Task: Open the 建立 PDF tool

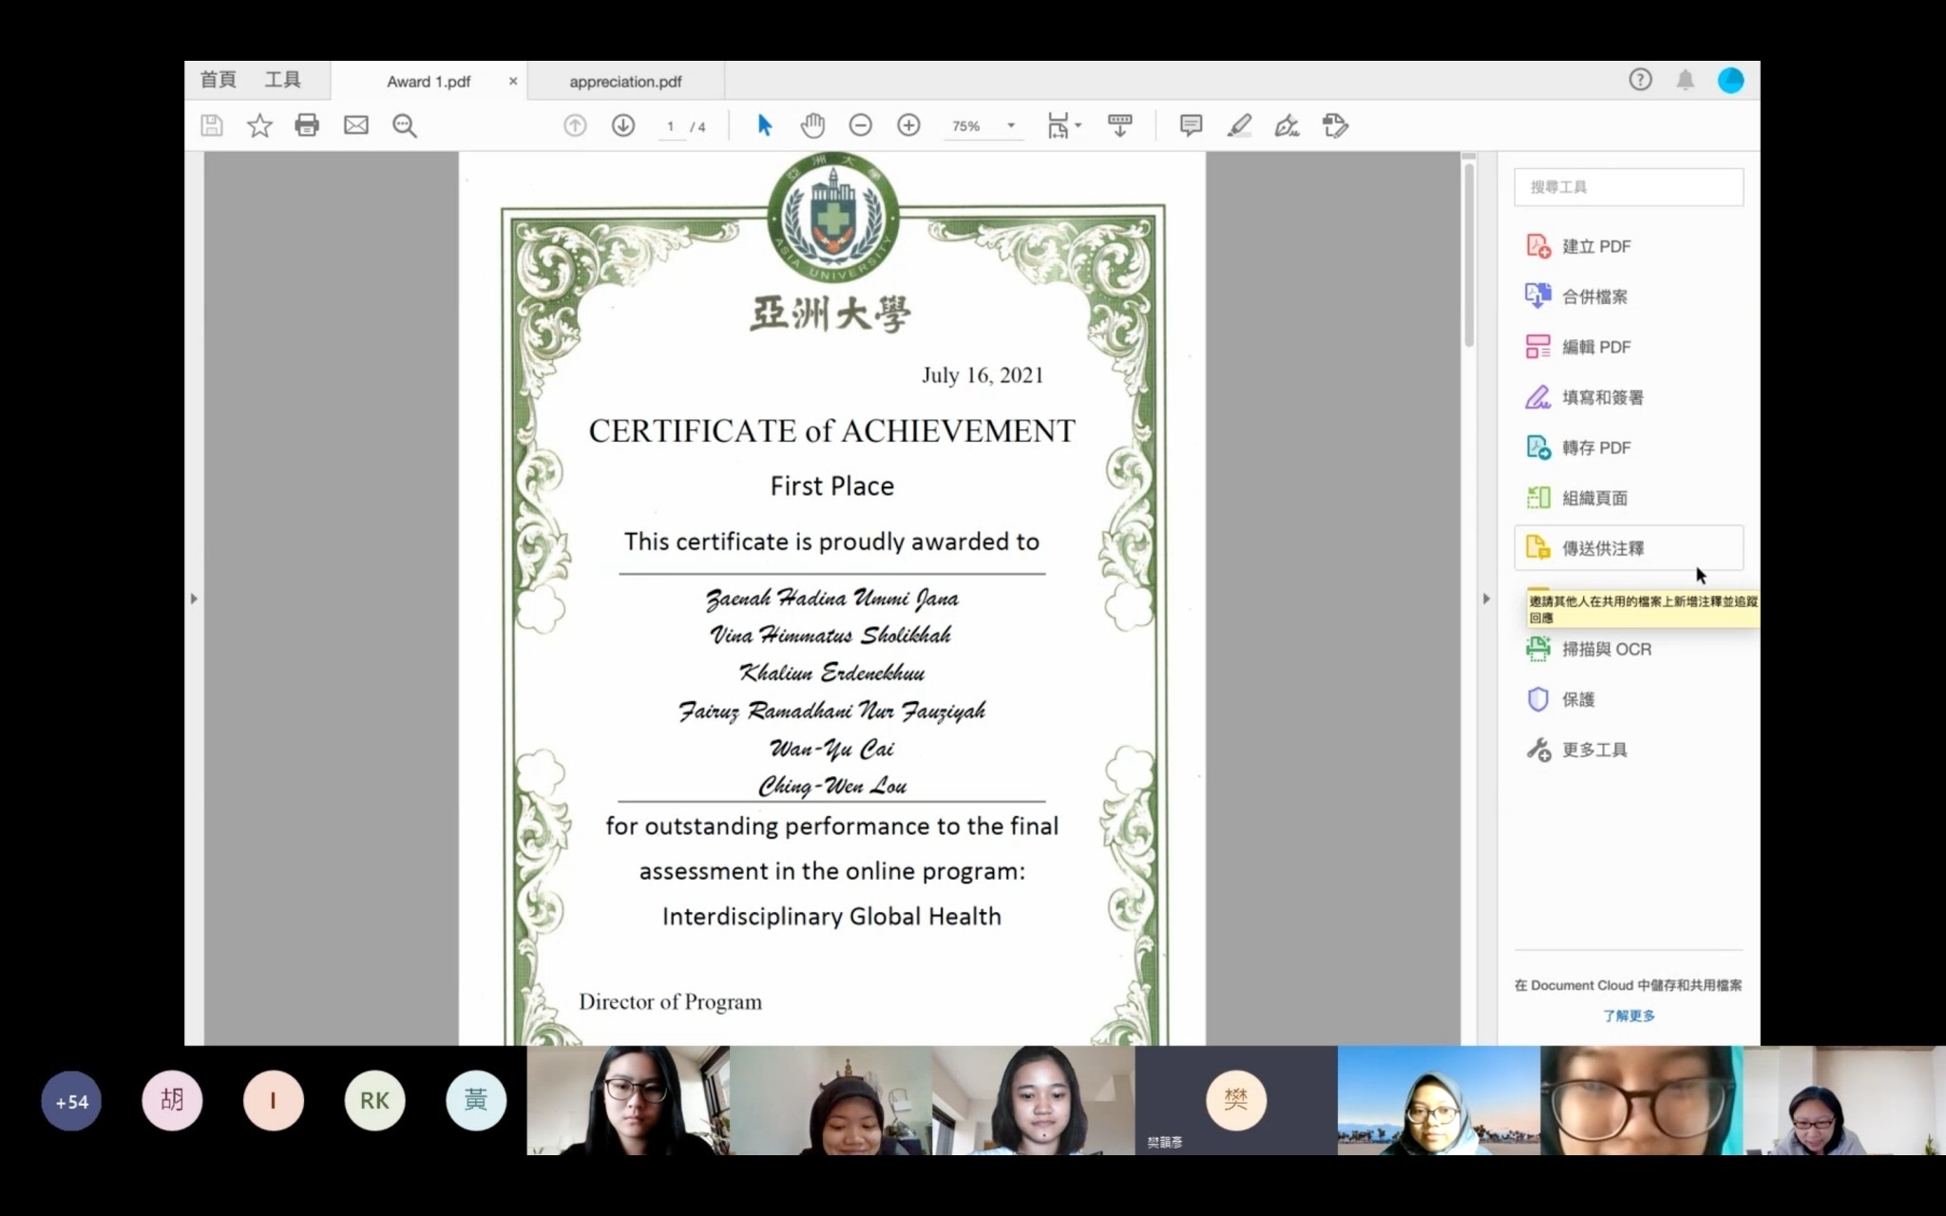Action: [1629, 246]
